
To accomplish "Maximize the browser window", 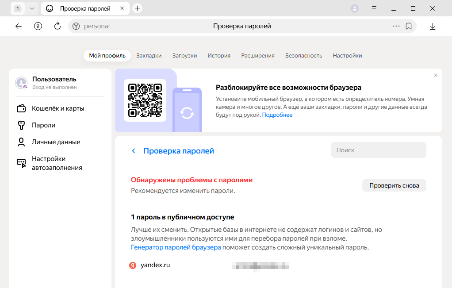I will click(413, 8).
